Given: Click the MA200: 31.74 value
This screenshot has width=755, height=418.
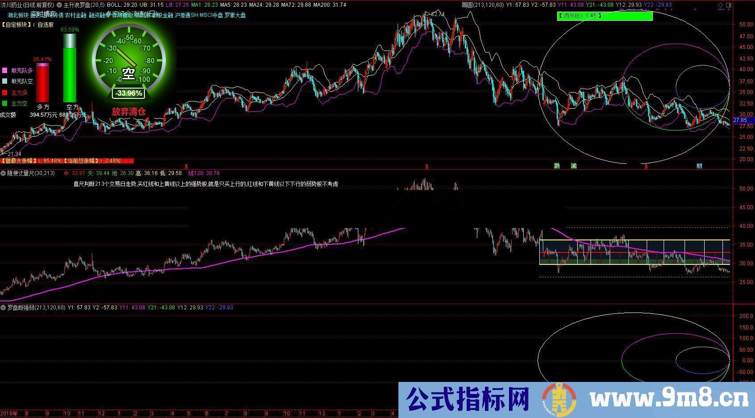Looking at the screenshot, I should click(x=330, y=5).
